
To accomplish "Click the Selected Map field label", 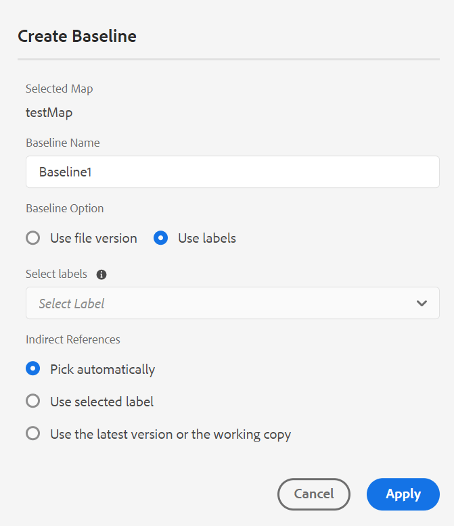I will point(59,89).
